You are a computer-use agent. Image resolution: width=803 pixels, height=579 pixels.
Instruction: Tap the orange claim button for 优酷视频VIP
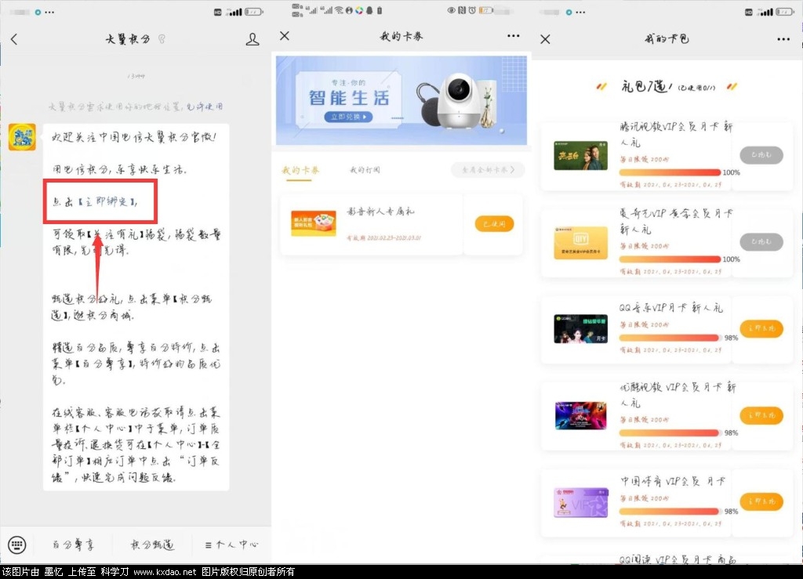pyautogui.click(x=761, y=415)
